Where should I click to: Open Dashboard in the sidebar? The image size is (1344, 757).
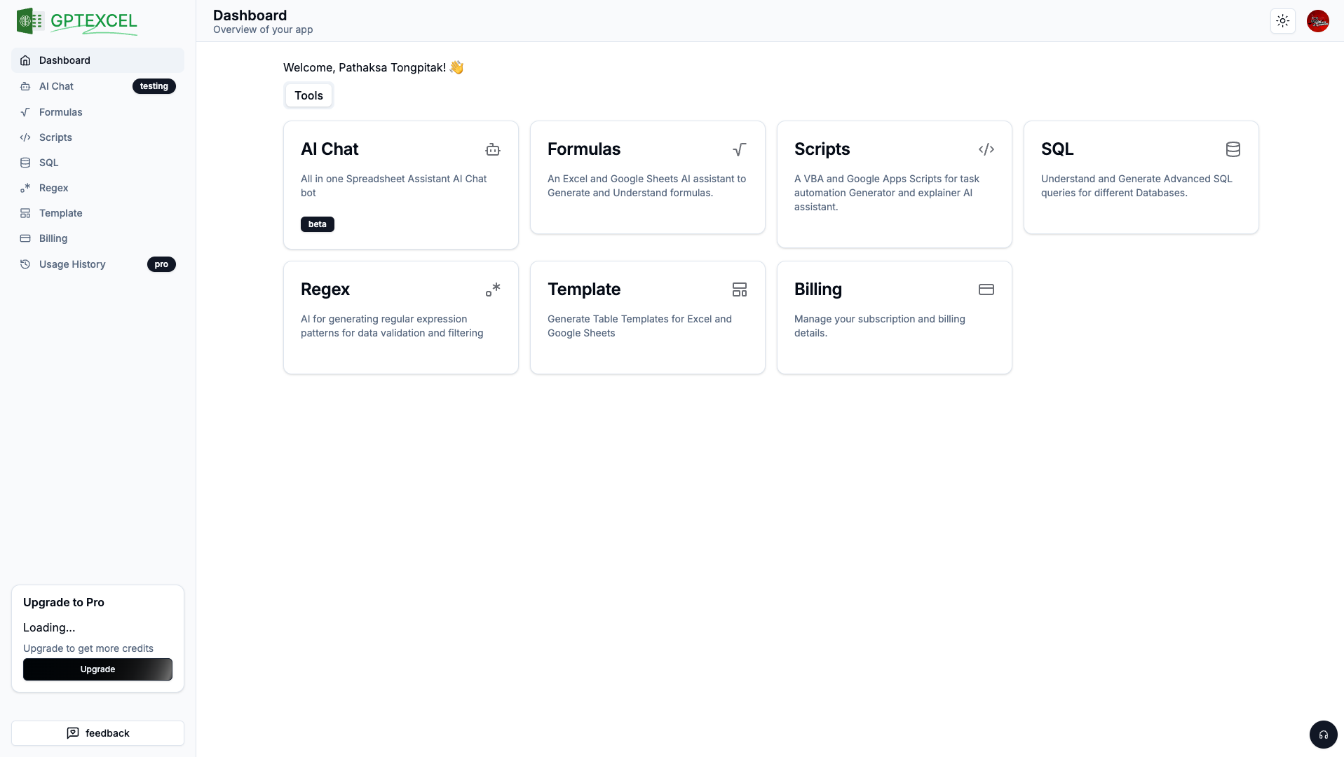[65, 60]
